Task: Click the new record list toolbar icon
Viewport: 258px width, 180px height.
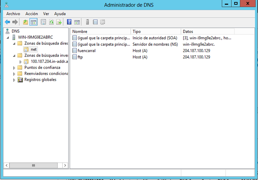Action: tap(95, 22)
